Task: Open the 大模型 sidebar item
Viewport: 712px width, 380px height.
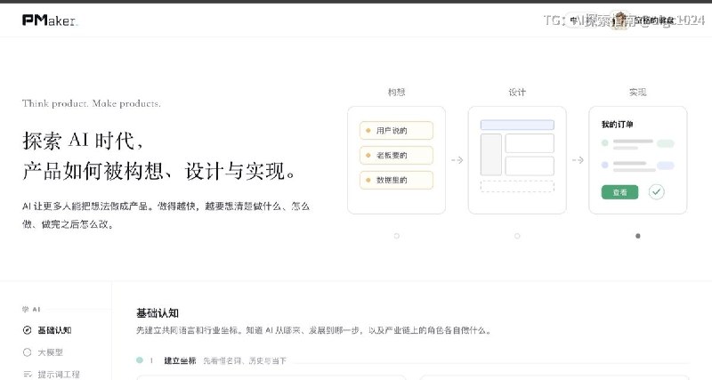Action: coord(43,352)
